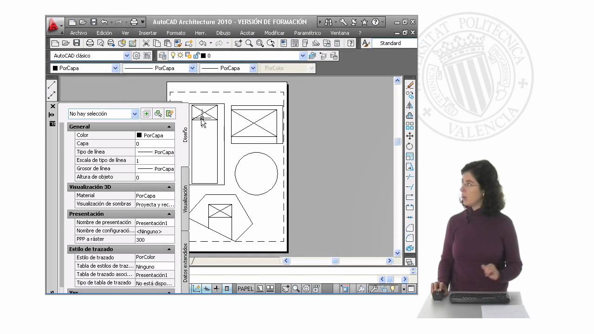This screenshot has width=594, height=334.
Task: Click the Select Objects icon in Properties palette
Action: [158, 114]
